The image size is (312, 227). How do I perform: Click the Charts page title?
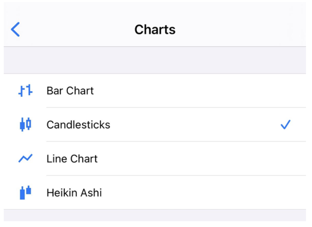(155, 30)
